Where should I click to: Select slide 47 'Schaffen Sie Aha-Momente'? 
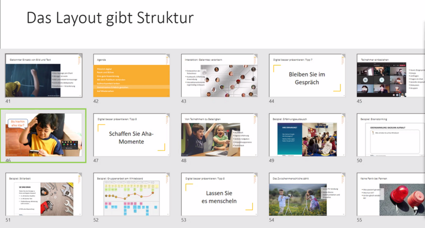(131, 135)
